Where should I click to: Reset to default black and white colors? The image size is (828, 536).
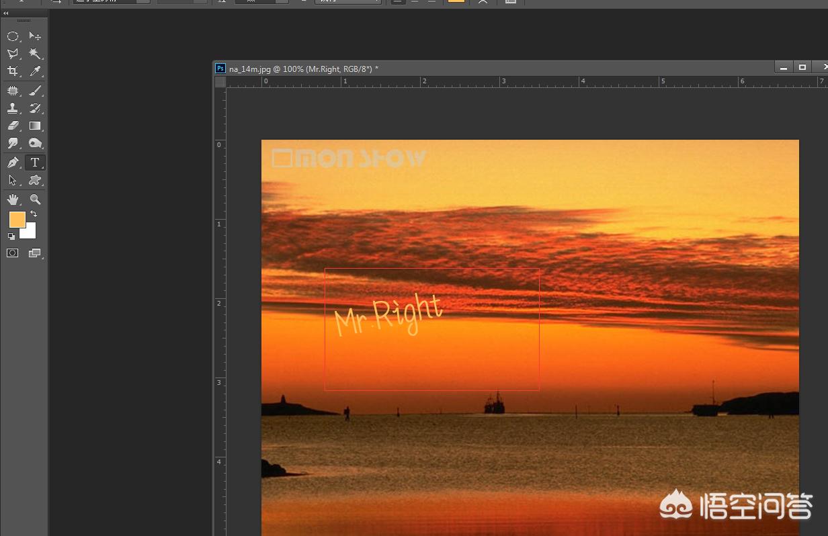(11, 236)
